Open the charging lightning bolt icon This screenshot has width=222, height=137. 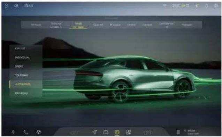tap(13, 132)
